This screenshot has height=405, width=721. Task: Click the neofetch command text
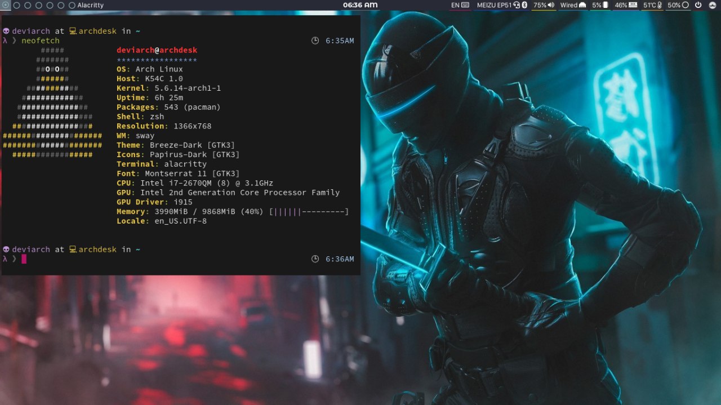pos(40,41)
